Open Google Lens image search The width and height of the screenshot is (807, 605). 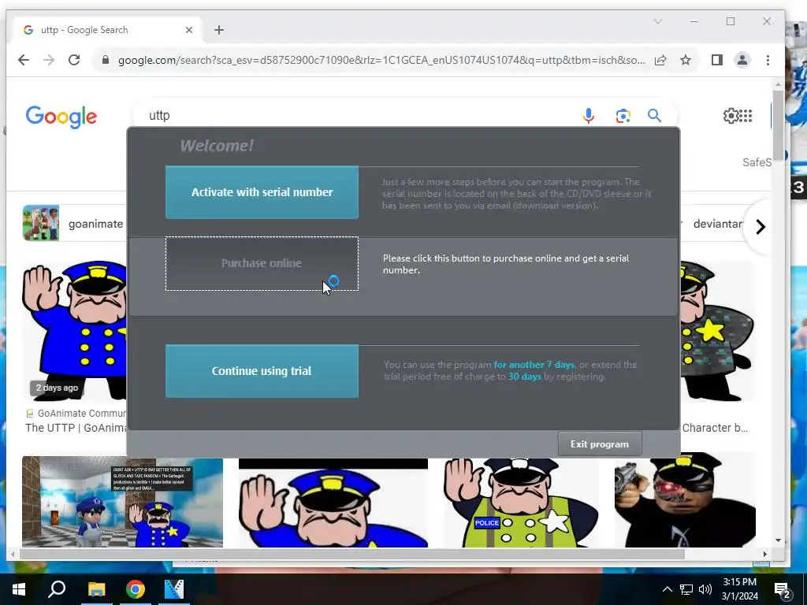pyautogui.click(x=623, y=116)
